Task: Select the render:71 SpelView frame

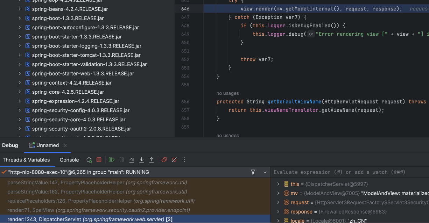Action: click(x=135, y=210)
